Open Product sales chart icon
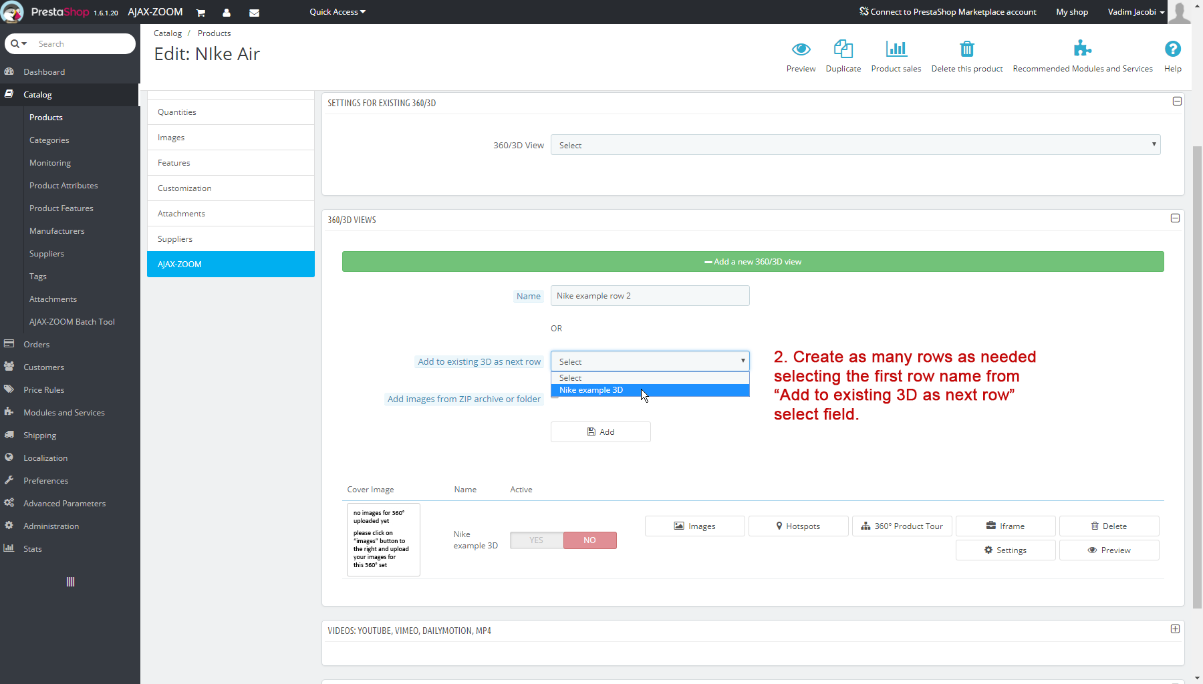This screenshot has width=1203, height=684. (x=896, y=49)
